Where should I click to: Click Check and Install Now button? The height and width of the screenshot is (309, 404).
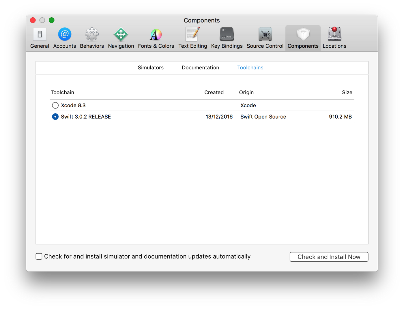click(x=329, y=257)
